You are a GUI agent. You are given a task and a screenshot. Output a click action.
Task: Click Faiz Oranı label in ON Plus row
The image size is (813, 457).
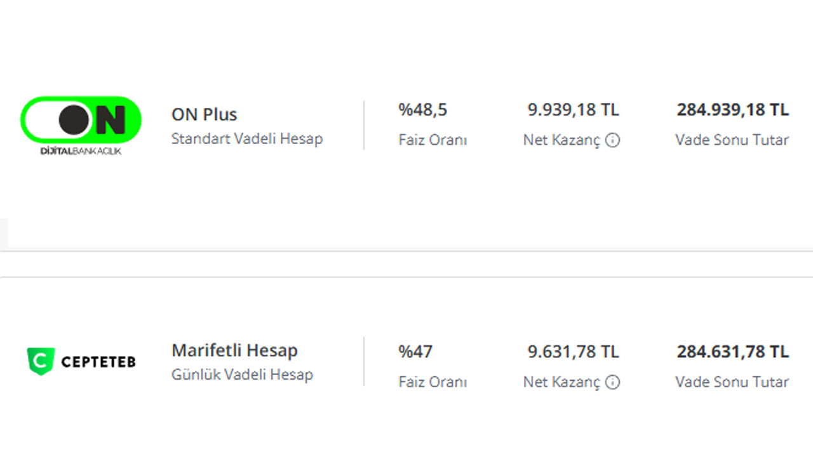coord(433,140)
